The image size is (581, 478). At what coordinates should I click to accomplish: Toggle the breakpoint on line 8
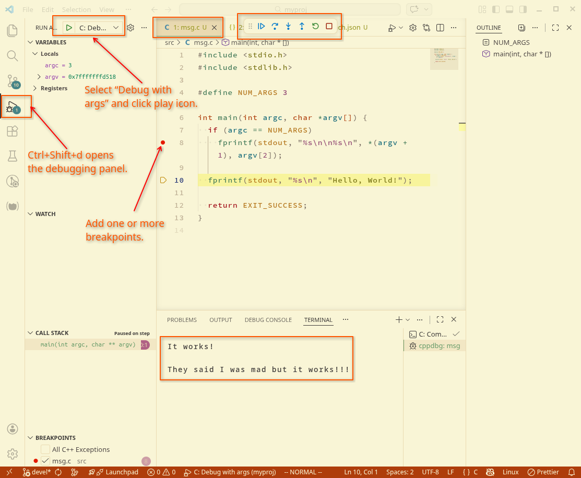[x=163, y=142]
